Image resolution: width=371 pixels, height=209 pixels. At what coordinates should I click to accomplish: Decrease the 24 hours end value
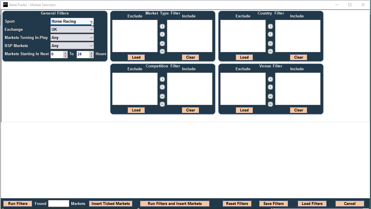[x=92, y=56]
